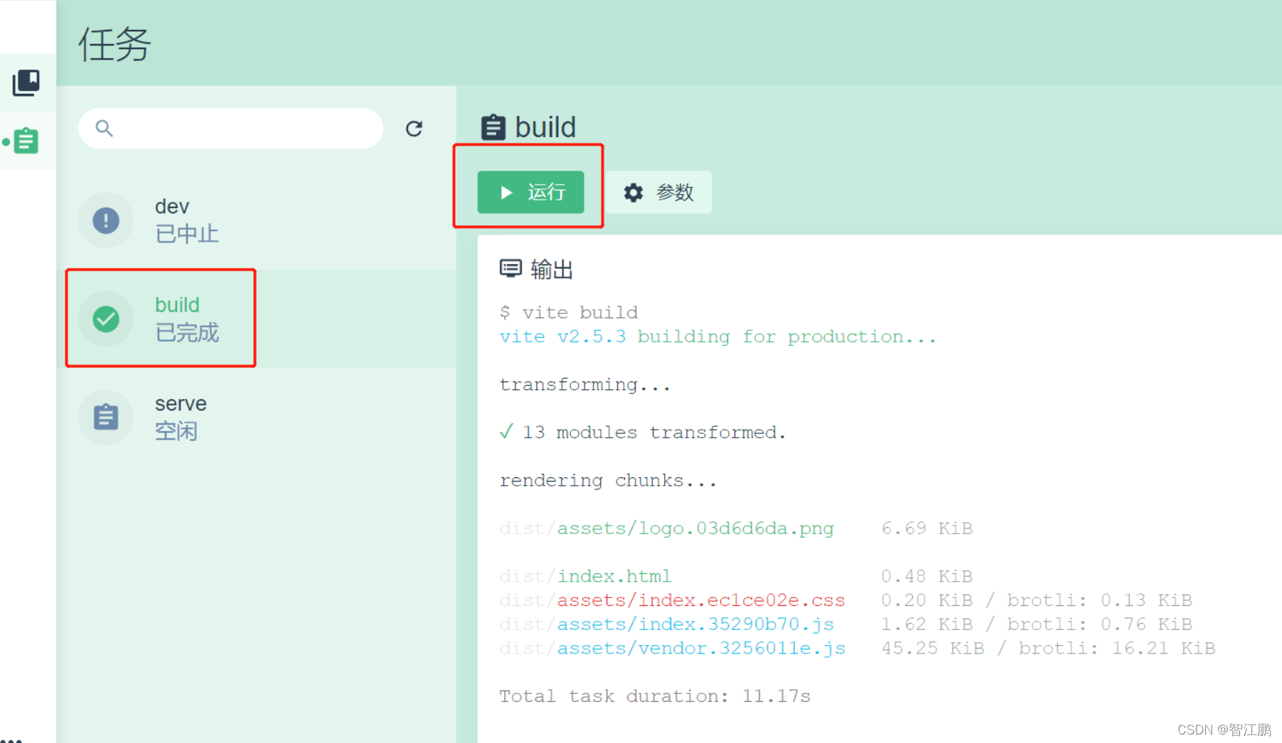Select the tasks clipboard icon in sidebar
The image size is (1282, 743).
26,140
